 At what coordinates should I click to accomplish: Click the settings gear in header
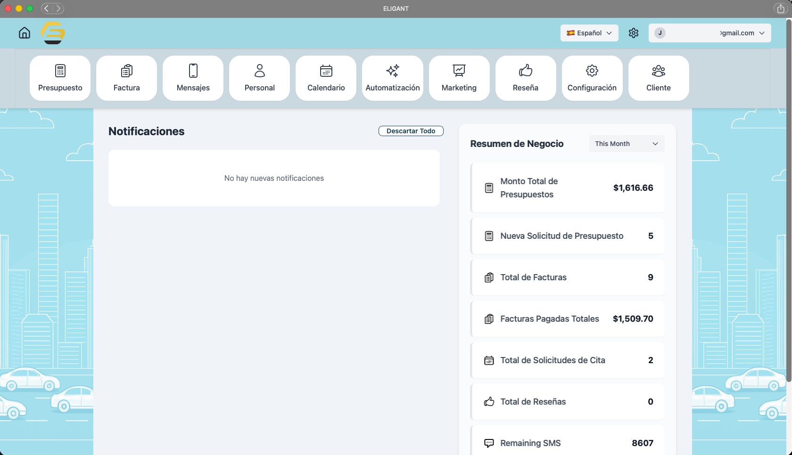(634, 33)
